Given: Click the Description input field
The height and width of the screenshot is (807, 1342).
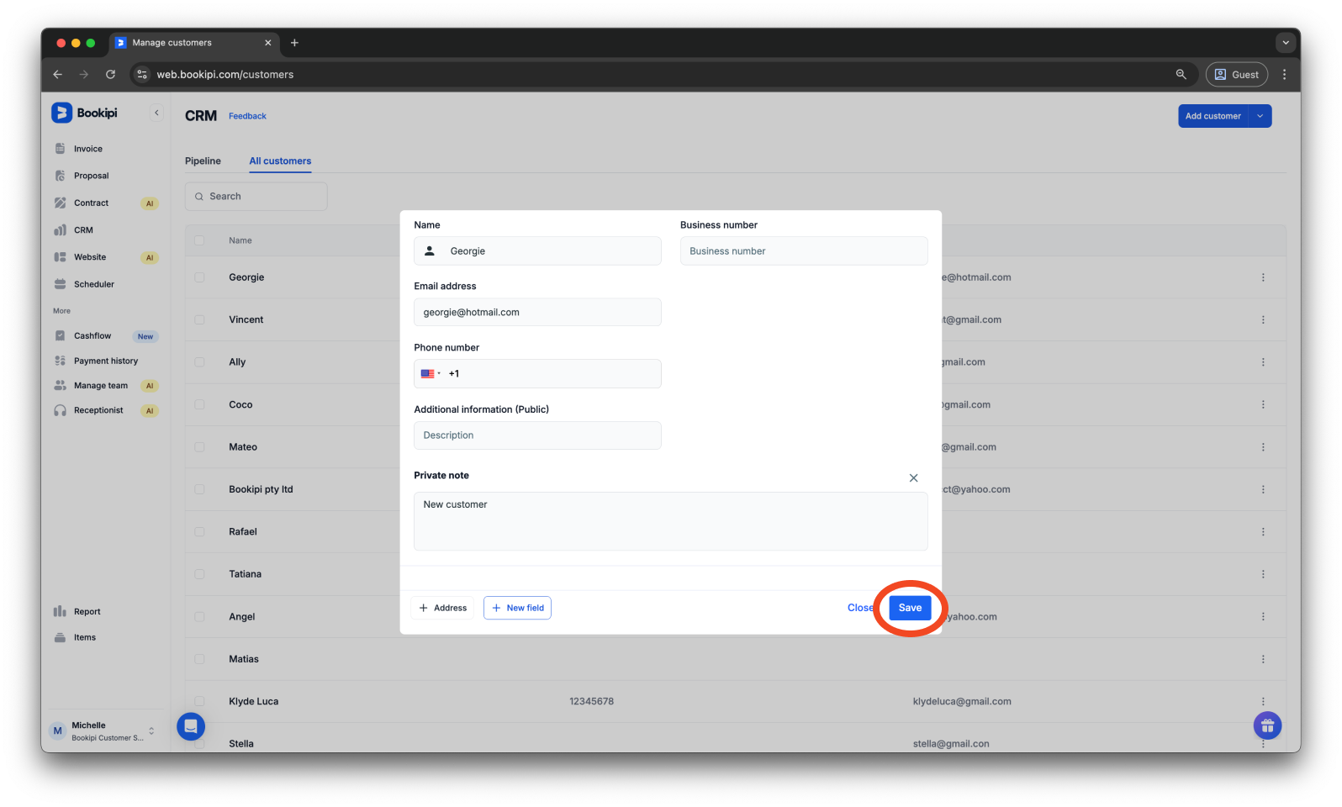Looking at the screenshot, I should click(537, 435).
